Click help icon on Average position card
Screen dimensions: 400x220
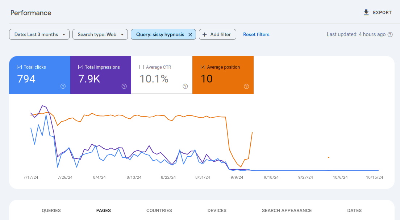click(x=246, y=86)
